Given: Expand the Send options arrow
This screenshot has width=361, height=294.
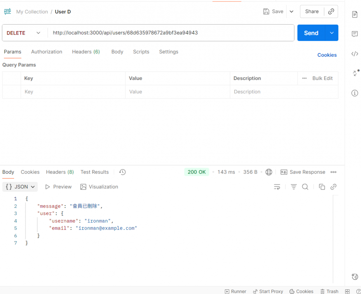Looking at the screenshot, I should tap(332, 33).
